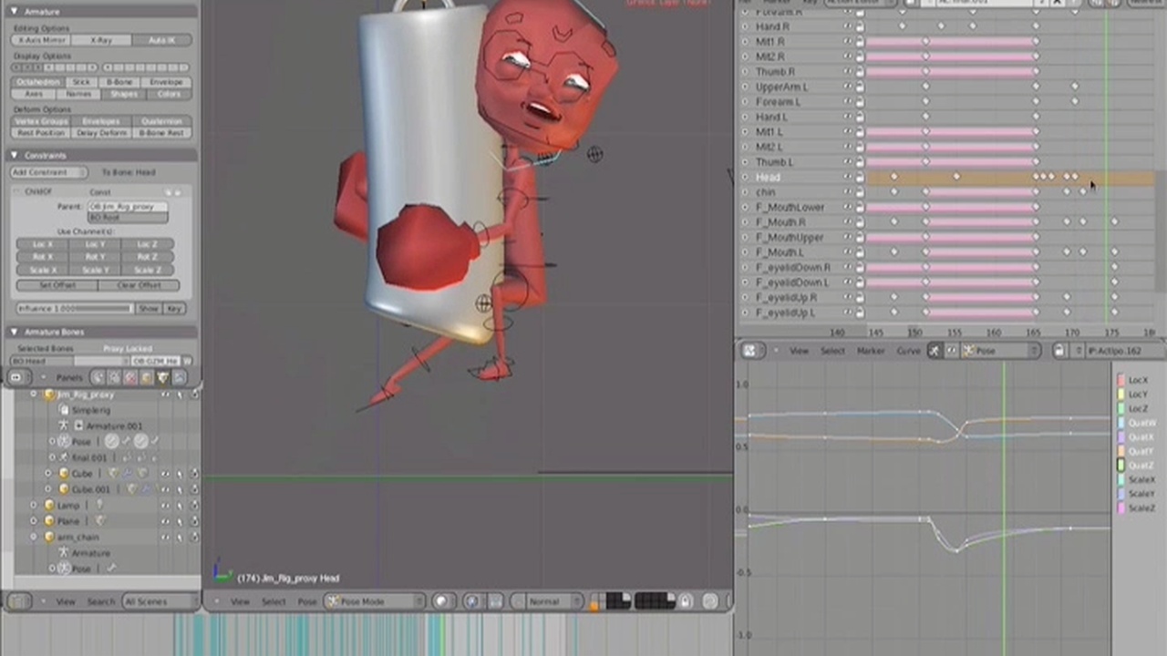
Task: Toggle Quaternion deform option
Action: [160, 121]
